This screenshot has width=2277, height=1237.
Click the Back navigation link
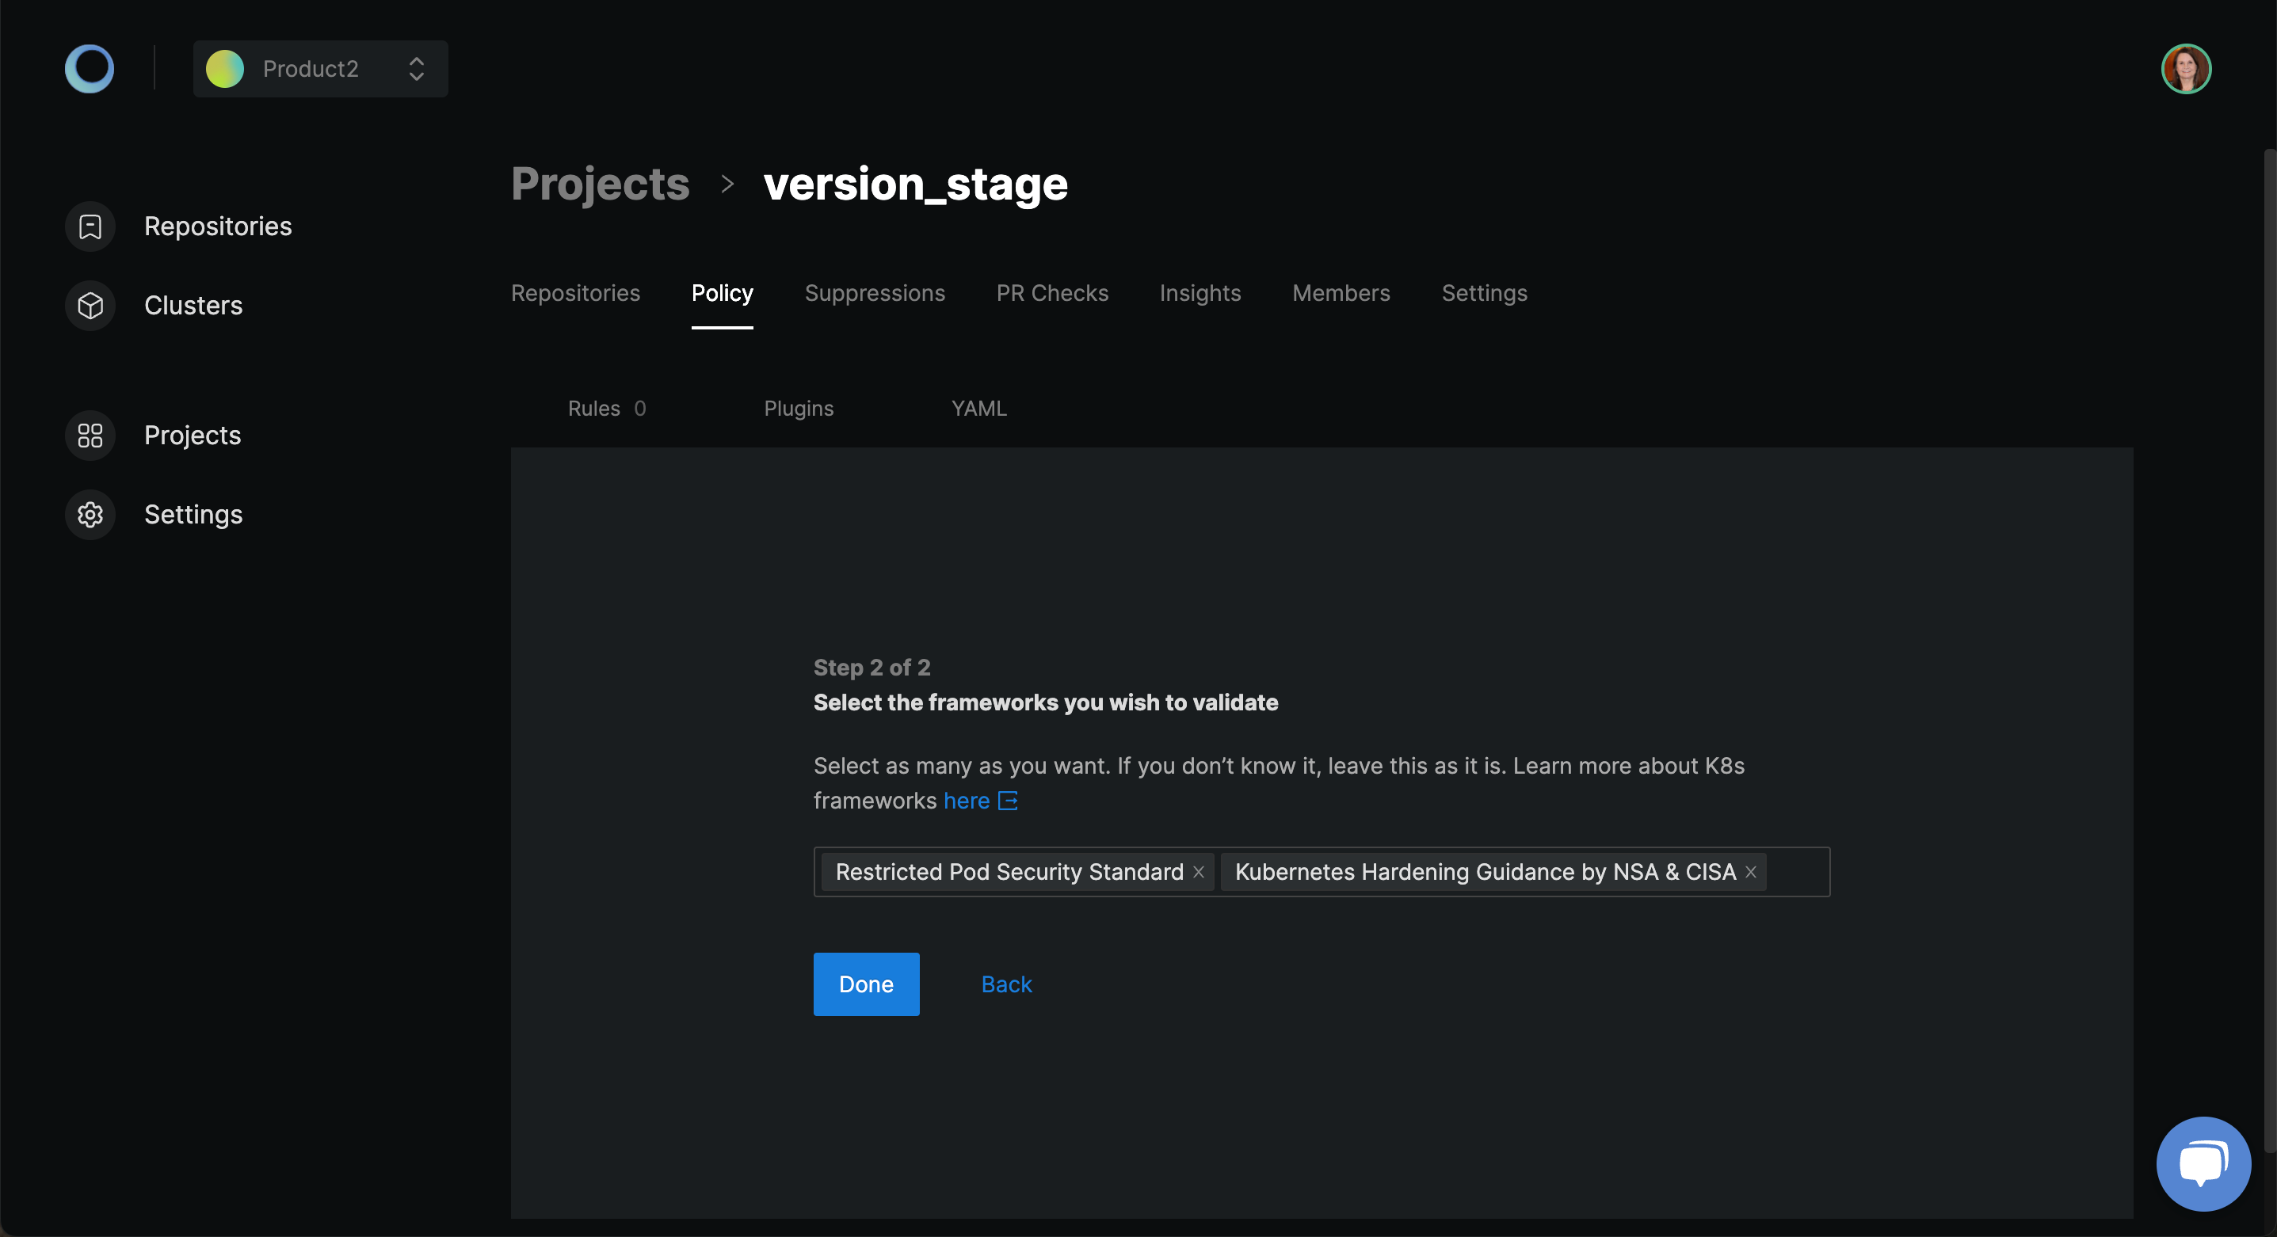pos(1006,983)
